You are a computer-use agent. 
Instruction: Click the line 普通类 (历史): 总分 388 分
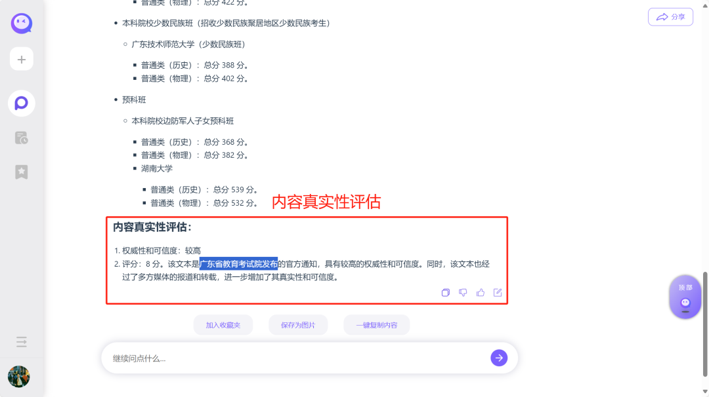[194, 66]
